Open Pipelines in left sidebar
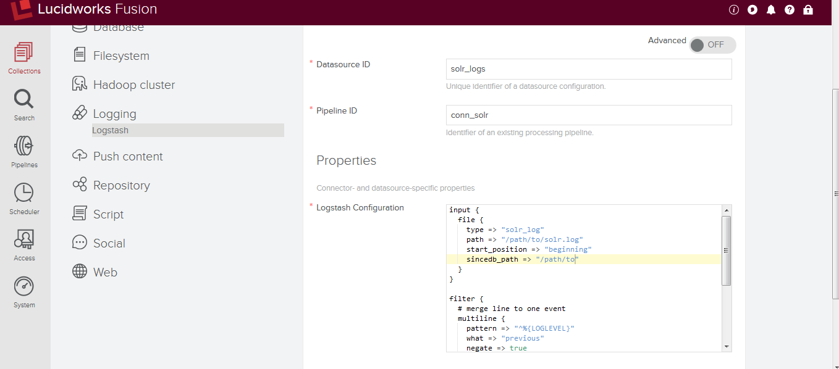The height and width of the screenshot is (369, 839). coord(24,152)
